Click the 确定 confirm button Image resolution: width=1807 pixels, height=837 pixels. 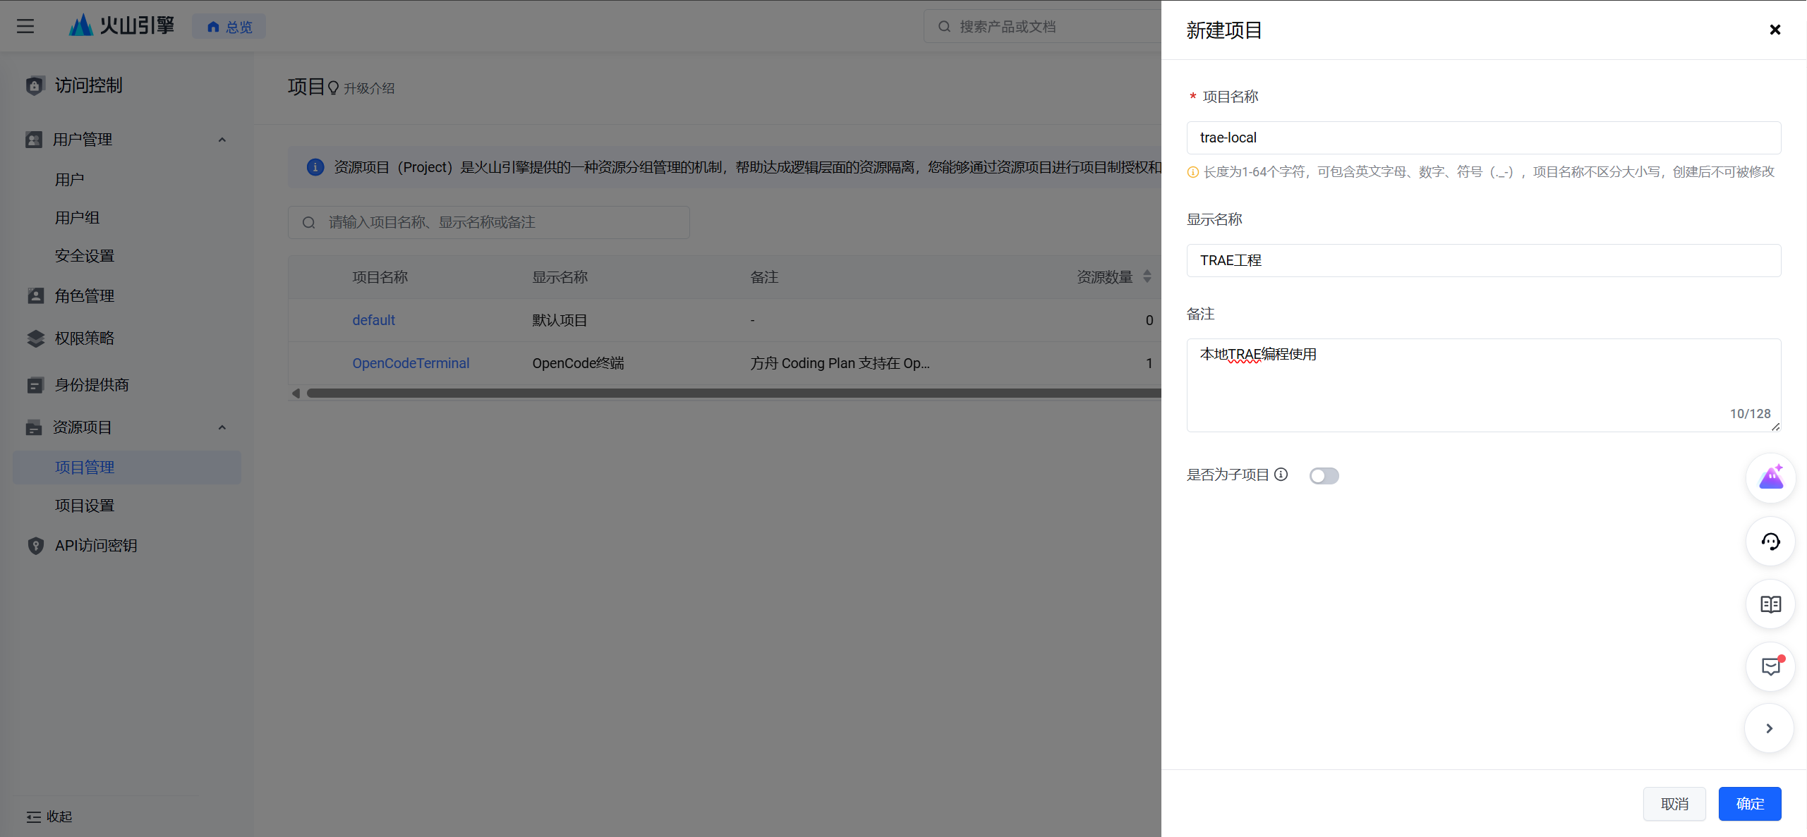1749,804
